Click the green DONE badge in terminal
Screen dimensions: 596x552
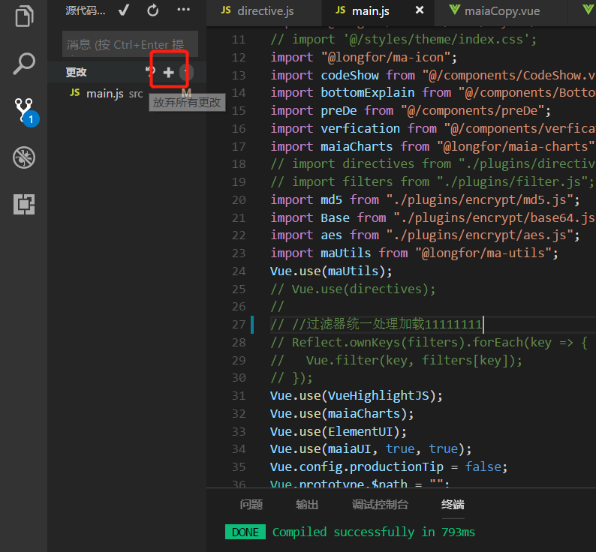245,532
